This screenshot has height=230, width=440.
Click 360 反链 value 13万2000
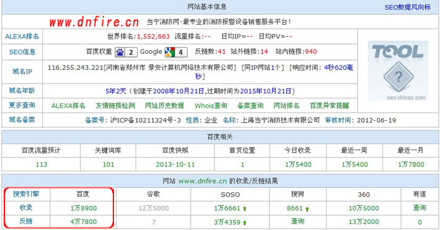[x=364, y=221]
